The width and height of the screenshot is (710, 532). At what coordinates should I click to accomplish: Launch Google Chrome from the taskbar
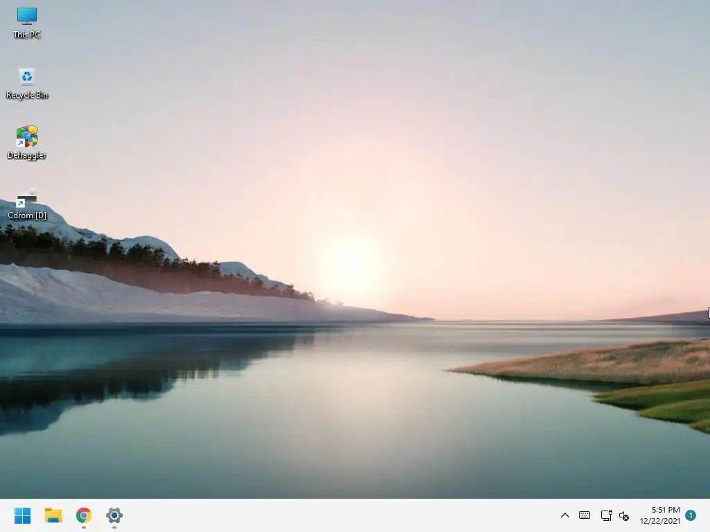pyautogui.click(x=84, y=515)
